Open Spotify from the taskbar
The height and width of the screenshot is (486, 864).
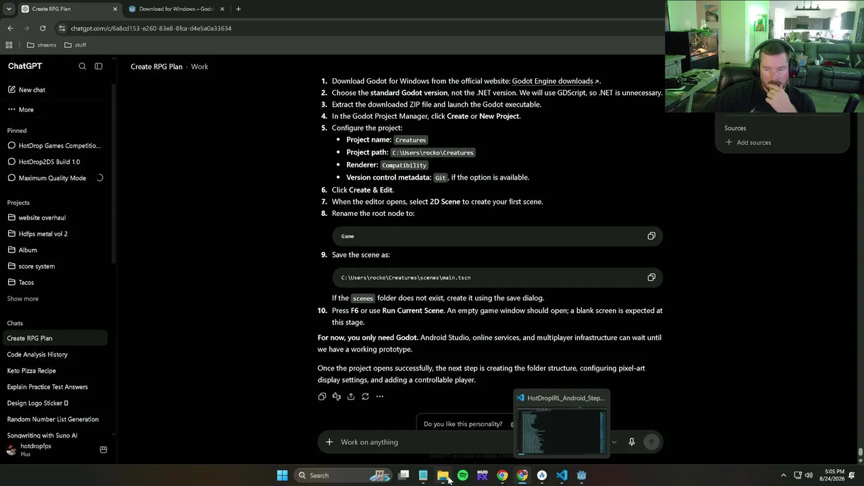coord(462,475)
